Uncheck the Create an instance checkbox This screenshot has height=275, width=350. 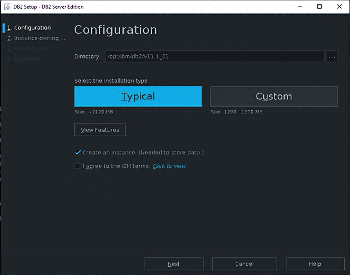click(78, 153)
